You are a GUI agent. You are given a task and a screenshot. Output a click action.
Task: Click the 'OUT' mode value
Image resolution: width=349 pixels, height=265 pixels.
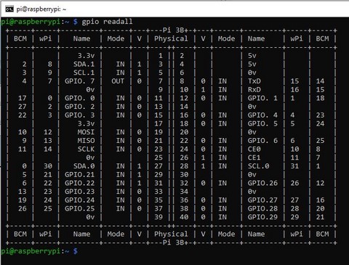point(118,81)
